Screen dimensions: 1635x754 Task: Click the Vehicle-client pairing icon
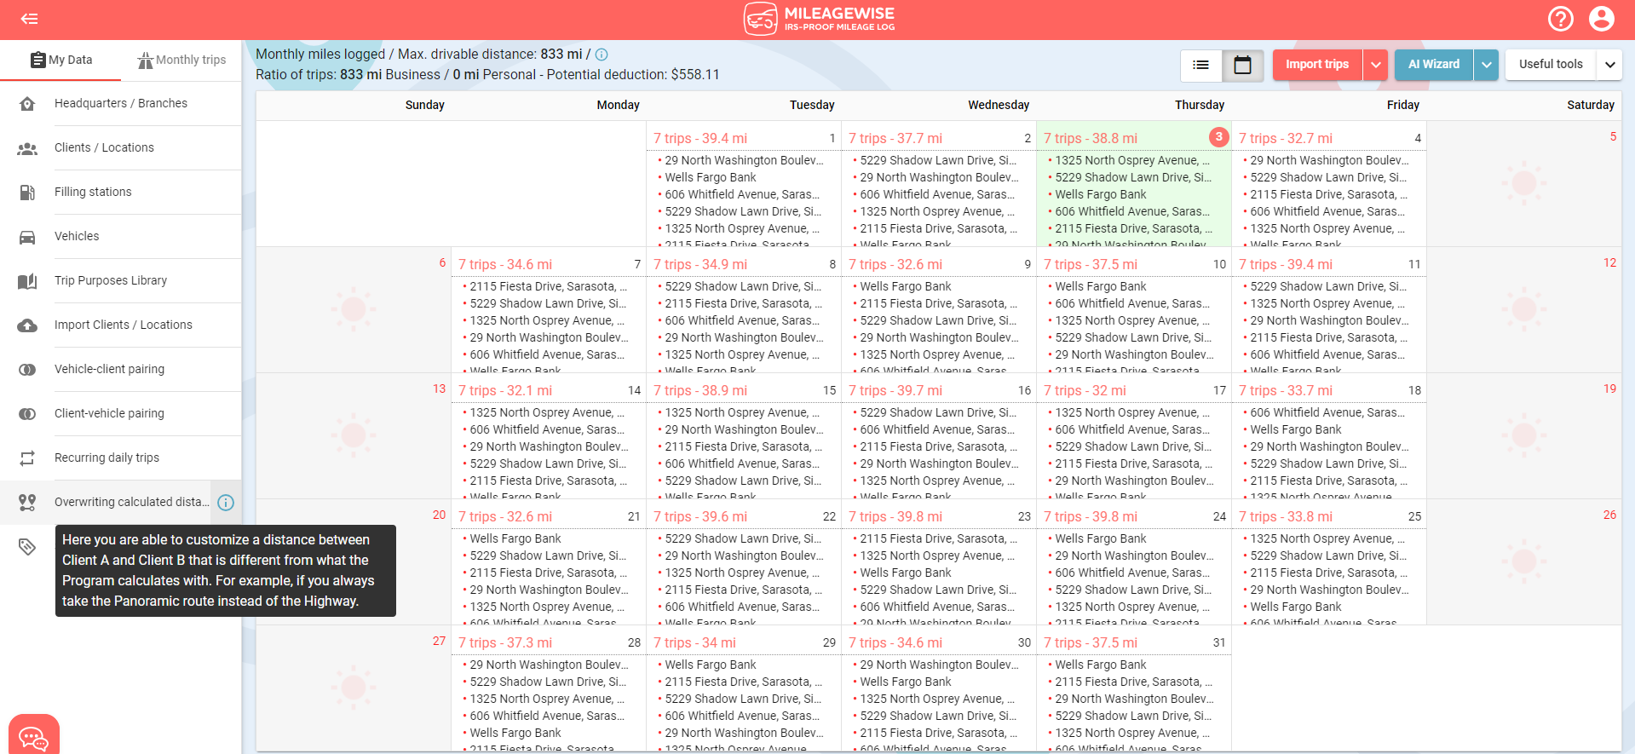tap(27, 370)
